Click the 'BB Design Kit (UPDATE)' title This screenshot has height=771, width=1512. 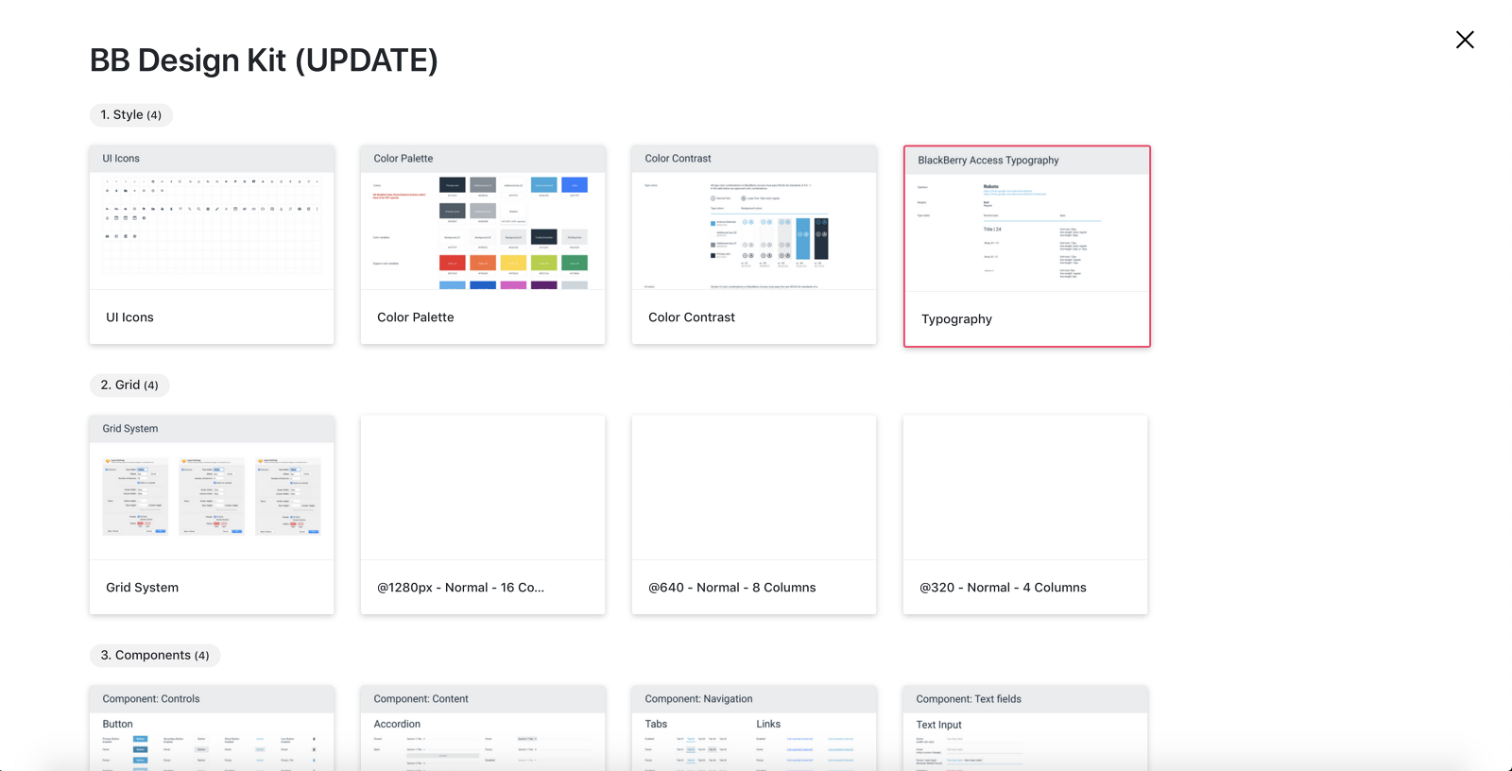point(264,60)
